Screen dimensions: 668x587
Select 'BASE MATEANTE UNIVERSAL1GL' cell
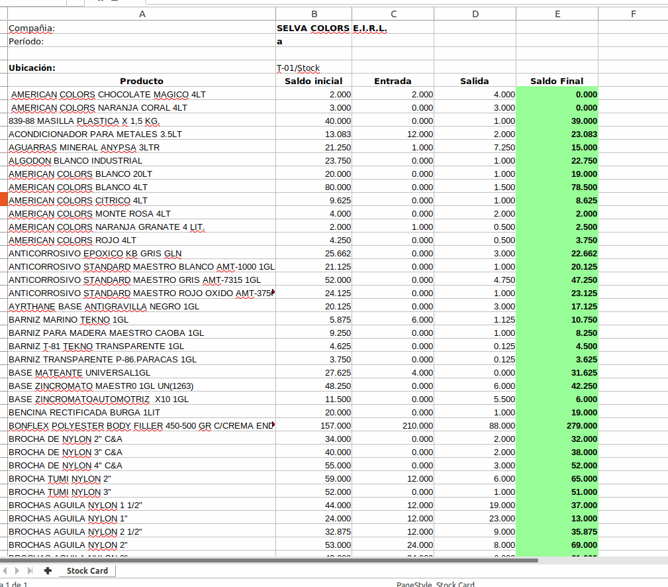pyautogui.click(x=142, y=372)
